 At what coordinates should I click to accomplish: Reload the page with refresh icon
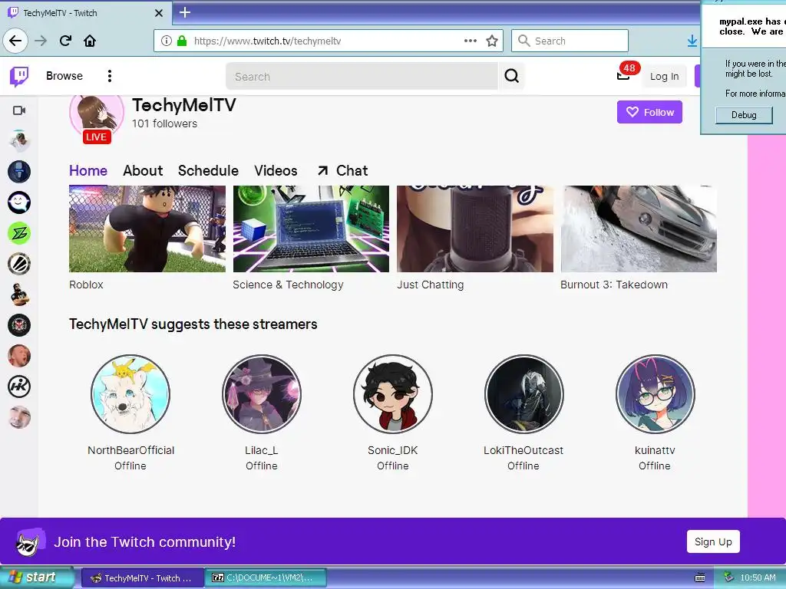(65, 41)
